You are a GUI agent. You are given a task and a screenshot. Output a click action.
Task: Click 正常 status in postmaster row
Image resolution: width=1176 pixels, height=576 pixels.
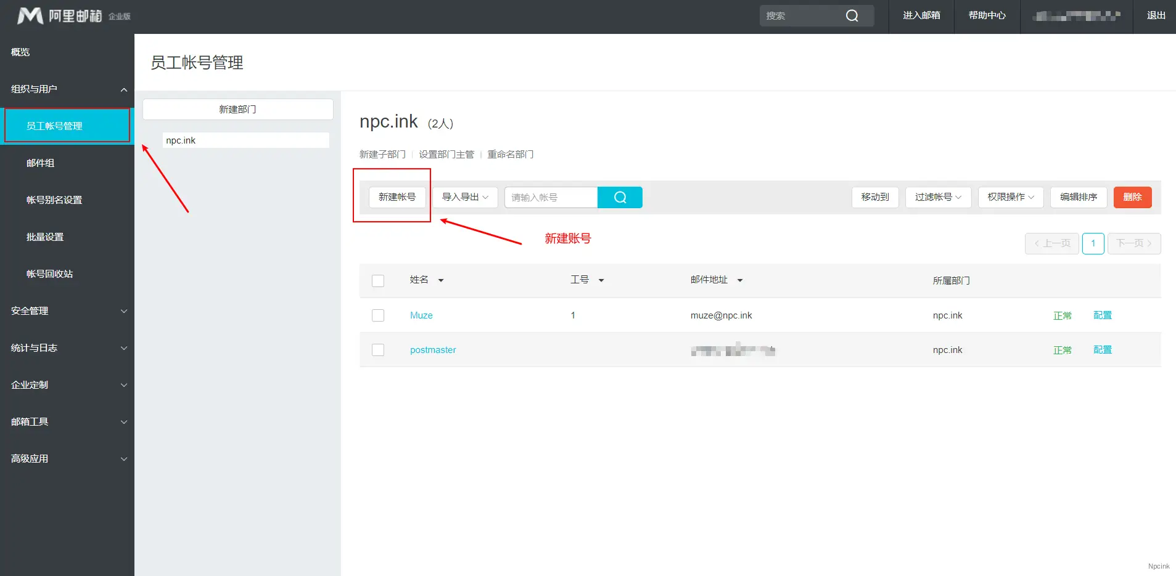point(1062,351)
